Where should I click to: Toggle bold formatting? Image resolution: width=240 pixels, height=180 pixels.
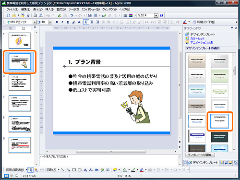(57, 22)
